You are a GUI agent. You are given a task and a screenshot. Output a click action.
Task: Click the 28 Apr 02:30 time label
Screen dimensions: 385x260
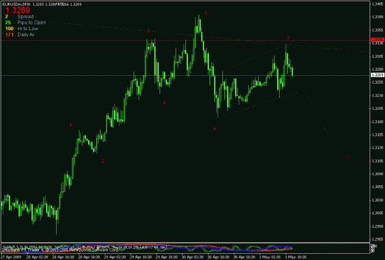click(x=37, y=257)
